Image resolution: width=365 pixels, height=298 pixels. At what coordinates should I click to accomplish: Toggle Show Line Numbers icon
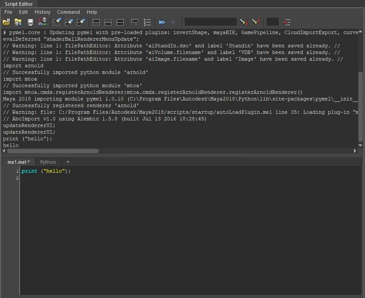tap(148, 22)
